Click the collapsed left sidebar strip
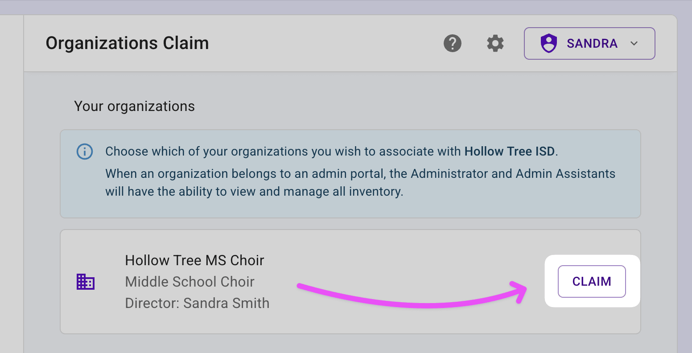Screen dimensions: 692x353 tap(11, 178)
